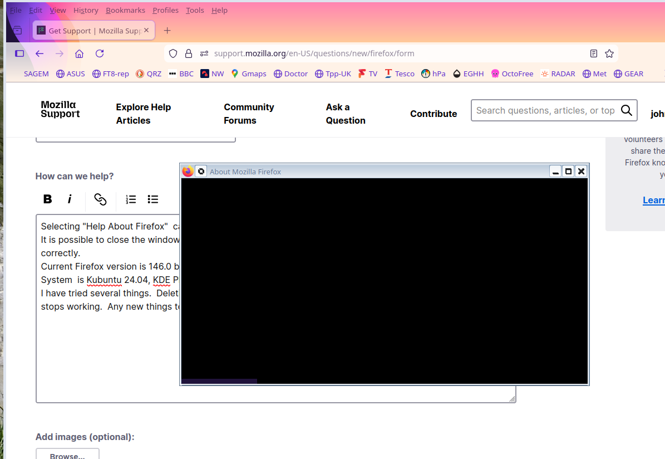Select the Get Support Mozilla tab

click(x=93, y=31)
